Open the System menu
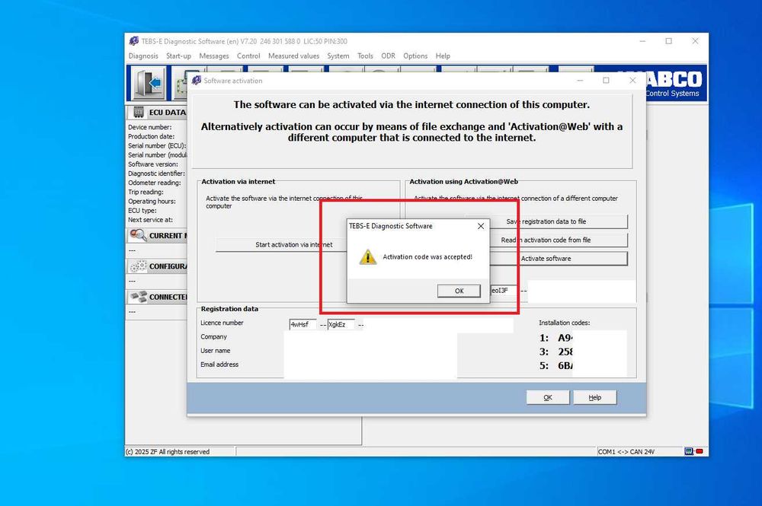Viewport: 762px width, 506px height. coord(338,56)
